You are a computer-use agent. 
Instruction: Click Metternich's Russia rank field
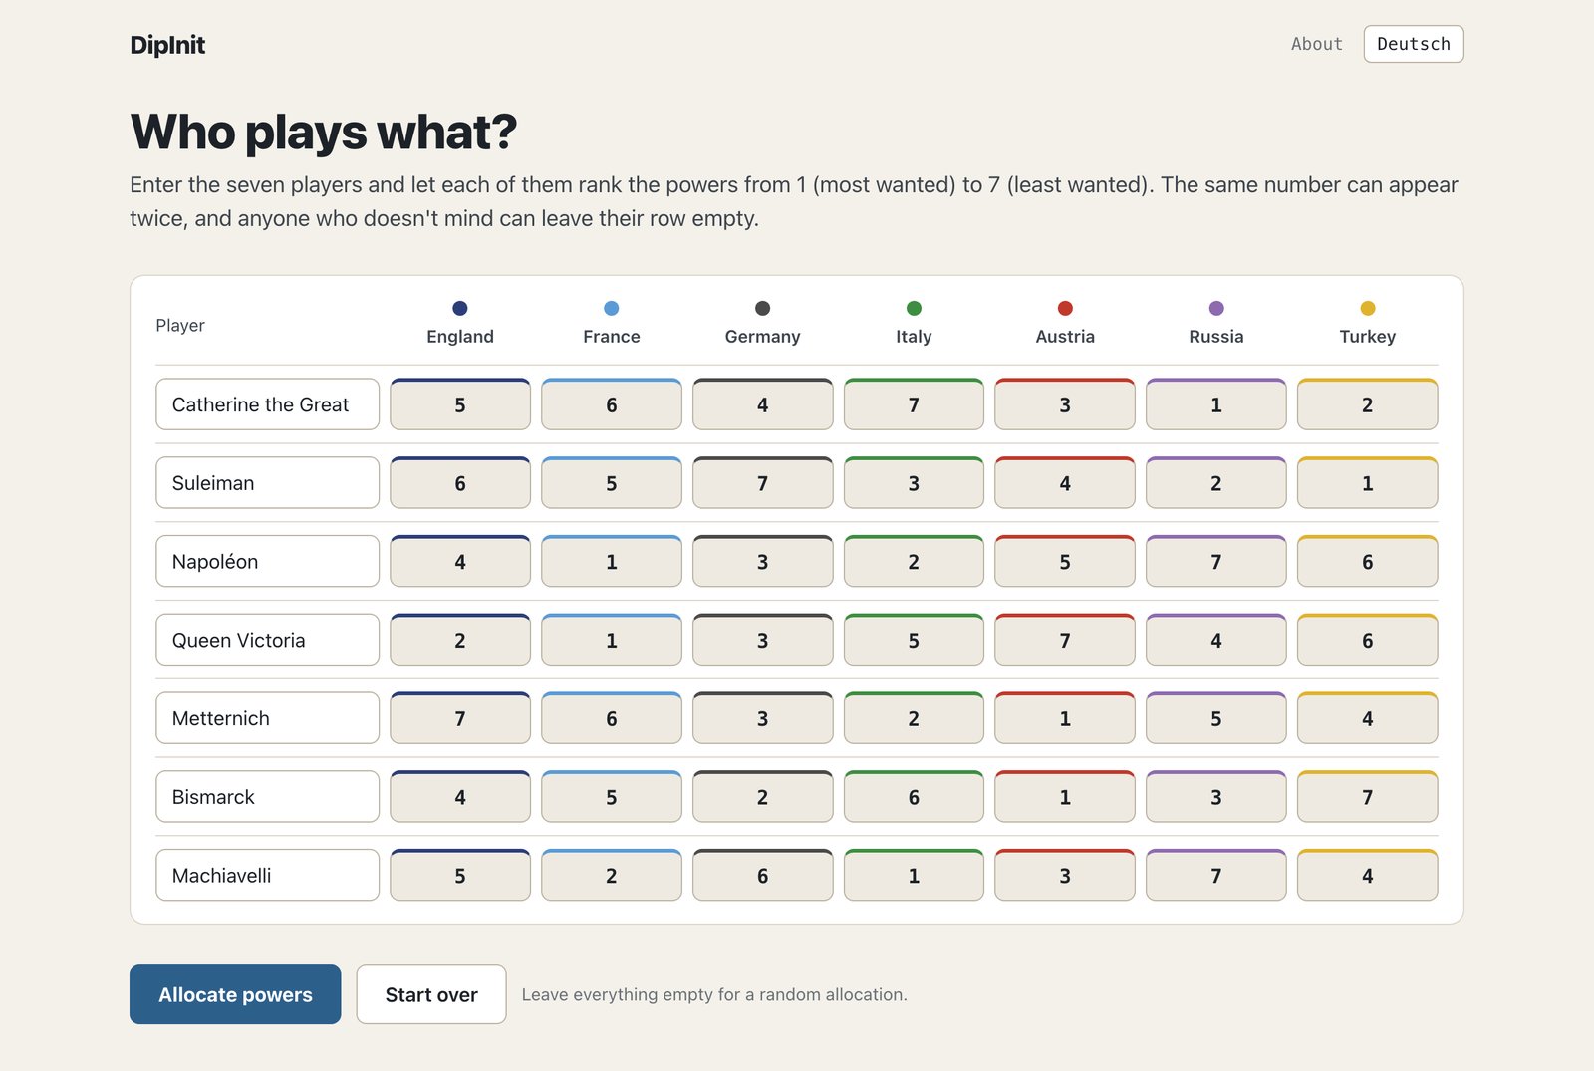pyautogui.click(x=1216, y=718)
